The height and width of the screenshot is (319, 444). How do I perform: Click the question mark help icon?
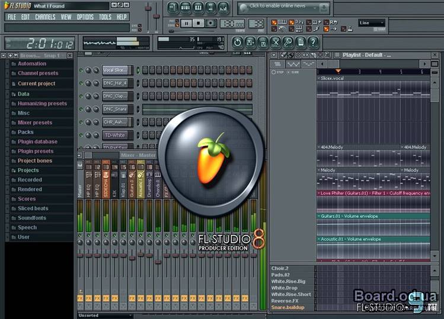click(313, 43)
